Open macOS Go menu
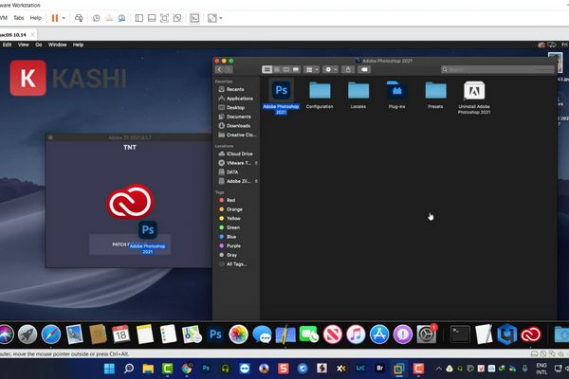 pos(39,45)
